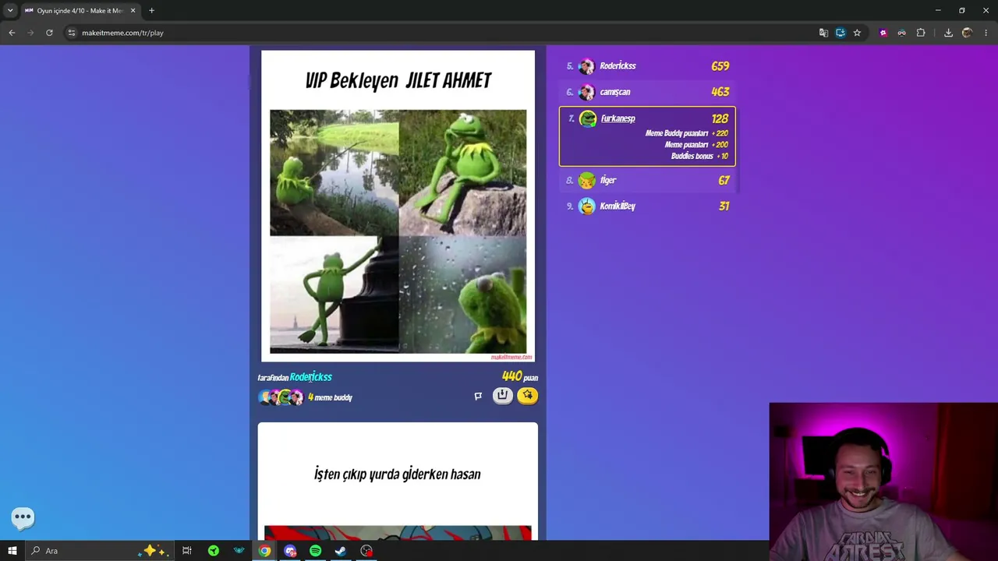The width and height of the screenshot is (998, 561).
Task: Click the Meme Buddy puanları +220 line
Action: 687,133
